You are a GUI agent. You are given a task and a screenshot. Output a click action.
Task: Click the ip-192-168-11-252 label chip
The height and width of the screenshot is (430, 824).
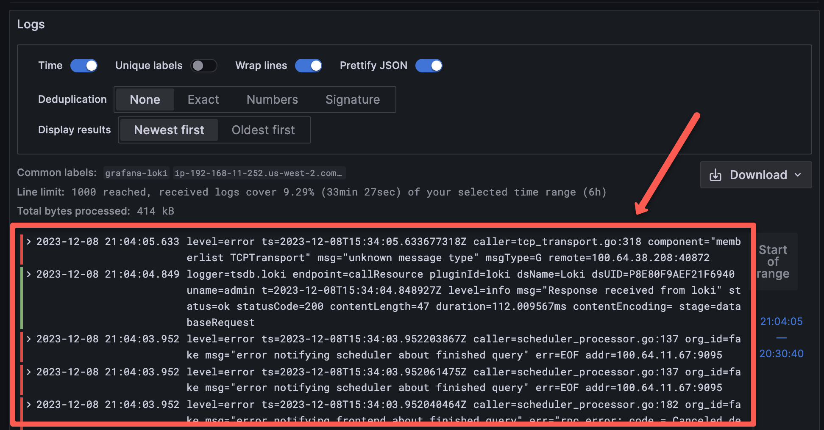259,173
